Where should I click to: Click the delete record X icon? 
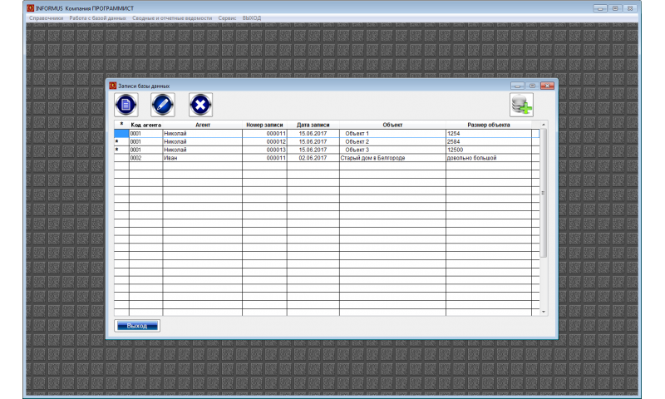pos(201,105)
